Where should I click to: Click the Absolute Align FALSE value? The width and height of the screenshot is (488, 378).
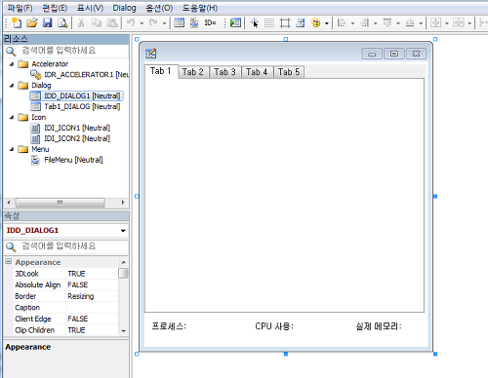point(92,285)
